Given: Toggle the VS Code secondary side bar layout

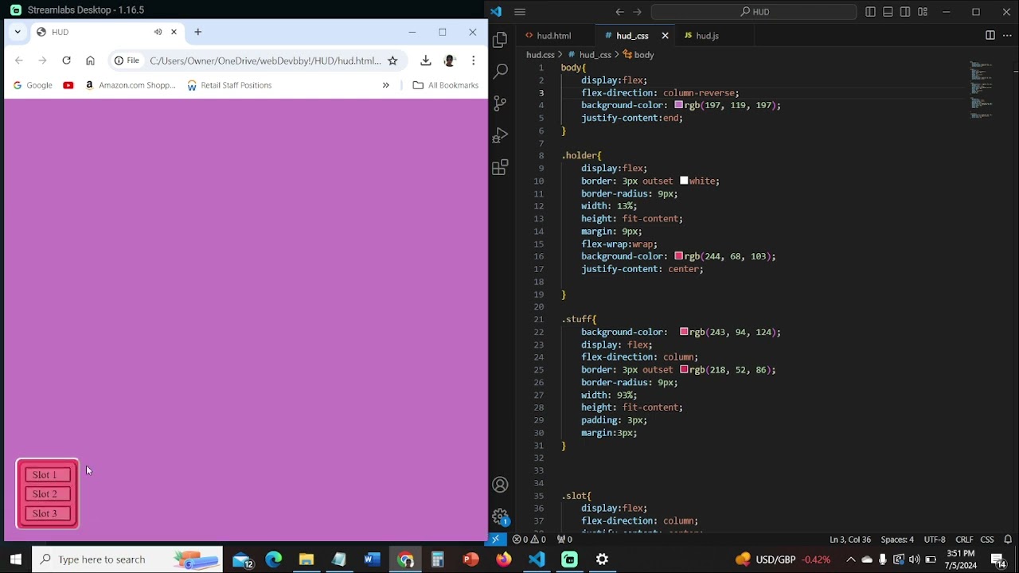Looking at the screenshot, I should (905, 12).
